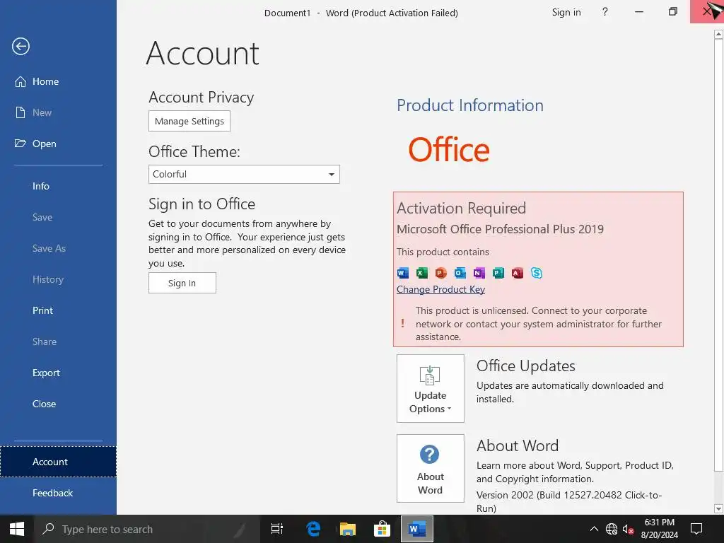
Task: Click the 'Office Updates' heading
Action: (x=525, y=366)
